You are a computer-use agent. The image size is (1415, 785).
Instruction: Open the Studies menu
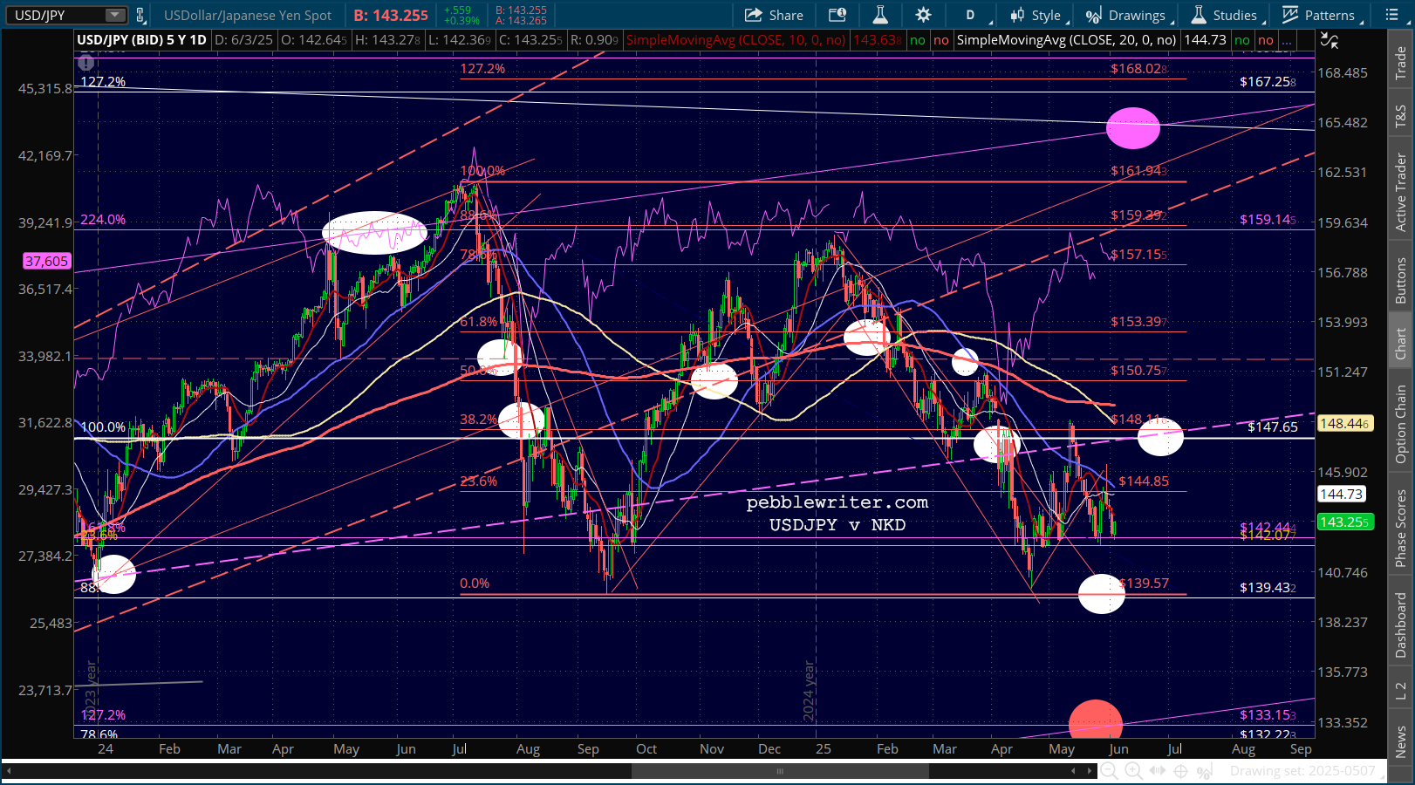pyautogui.click(x=1227, y=15)
